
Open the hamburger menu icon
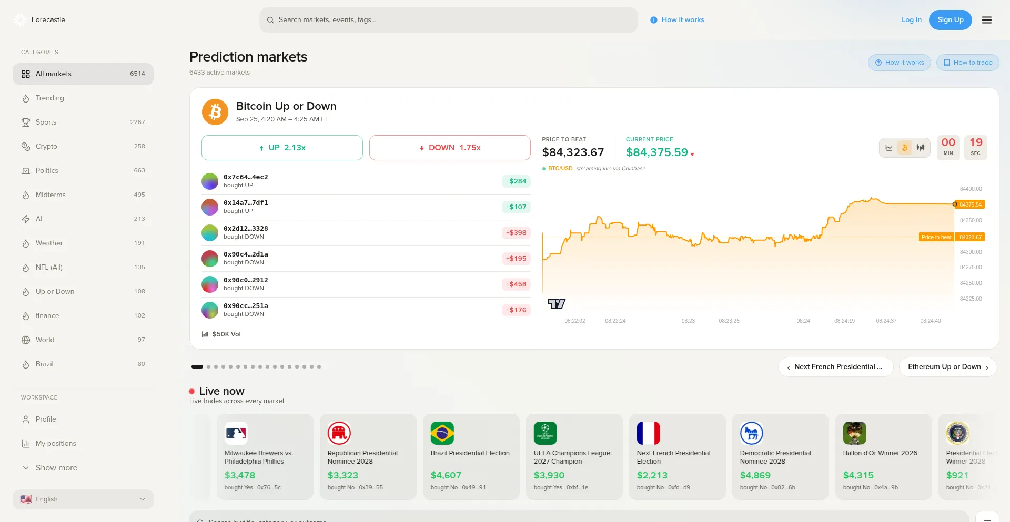pyautogui.click(x=987, y=20)
